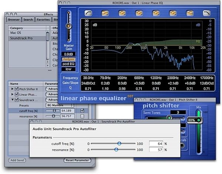Uncheck the cutoff freq automation checkbox

pyautogui.click(x=82, y=111)
